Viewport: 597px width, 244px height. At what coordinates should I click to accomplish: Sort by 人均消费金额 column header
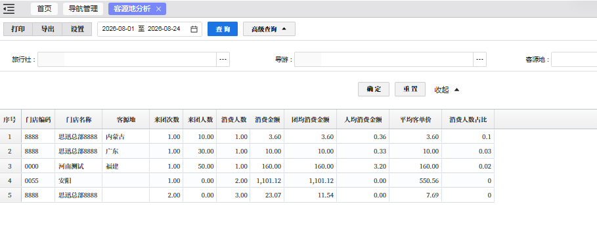point(363,119)
